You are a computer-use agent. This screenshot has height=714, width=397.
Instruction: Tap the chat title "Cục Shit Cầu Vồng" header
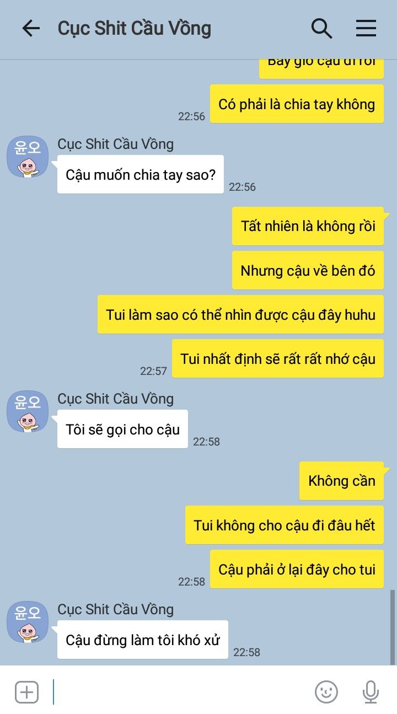135,29
